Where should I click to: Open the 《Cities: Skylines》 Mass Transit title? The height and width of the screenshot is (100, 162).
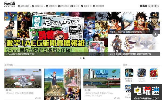point(99,94)
